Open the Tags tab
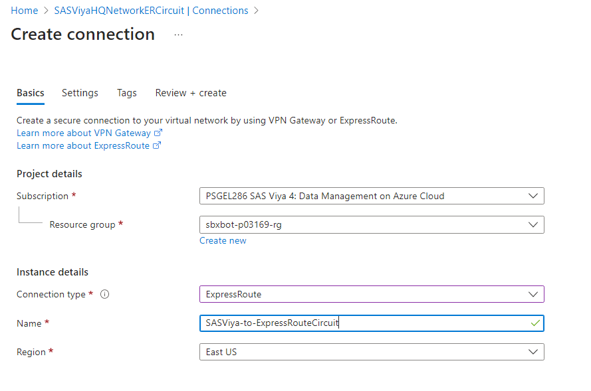The image size is (591, 391). 127,93
